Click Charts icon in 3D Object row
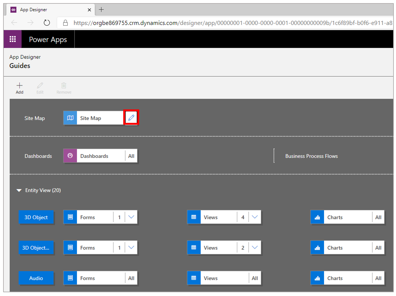Viewport: 396px width, 296px height. coord(317,217)
